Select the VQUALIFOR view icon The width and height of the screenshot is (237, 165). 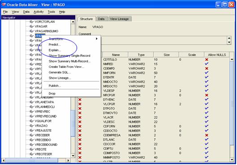point(31,121)
